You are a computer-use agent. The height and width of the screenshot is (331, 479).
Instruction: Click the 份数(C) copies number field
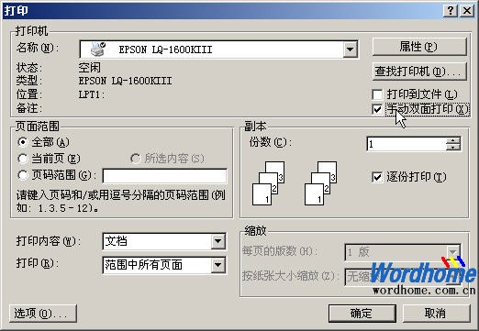point(407,144)
